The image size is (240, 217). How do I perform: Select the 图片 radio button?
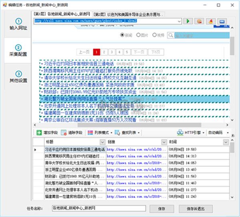tap(138, 35)
